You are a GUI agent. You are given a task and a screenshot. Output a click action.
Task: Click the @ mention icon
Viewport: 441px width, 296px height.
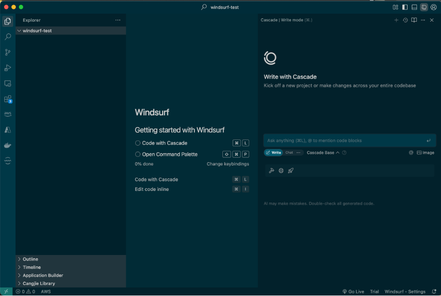tap(411, 153)
